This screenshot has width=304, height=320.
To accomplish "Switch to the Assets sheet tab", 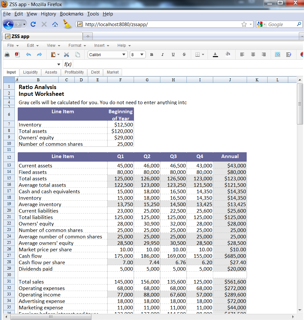I will [x=51, y=72].
